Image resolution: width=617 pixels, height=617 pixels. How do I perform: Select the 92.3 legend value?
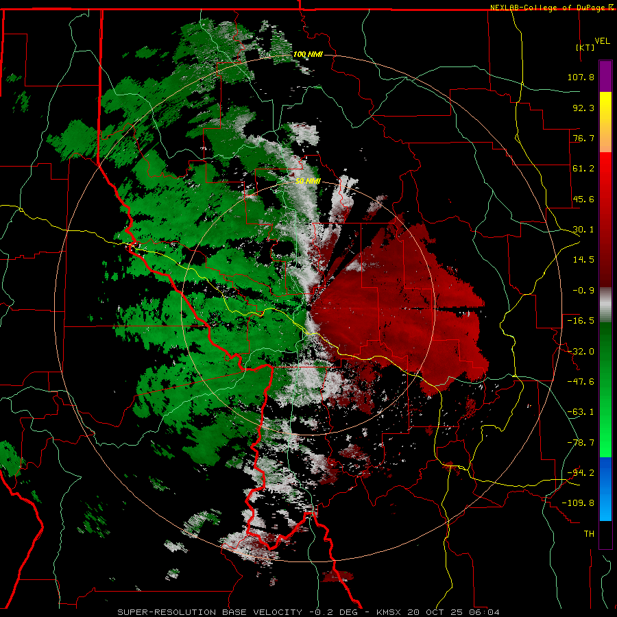coord(583,108)
